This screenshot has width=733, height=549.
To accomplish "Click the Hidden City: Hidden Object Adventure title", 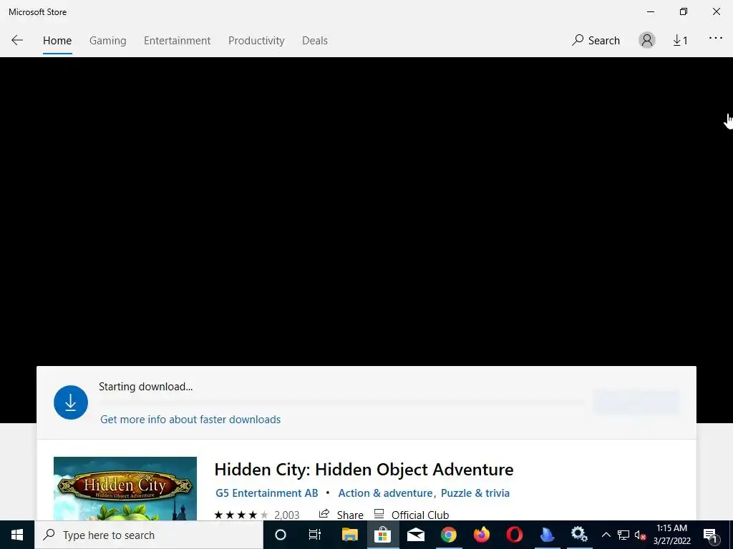I will click(364, 469).
